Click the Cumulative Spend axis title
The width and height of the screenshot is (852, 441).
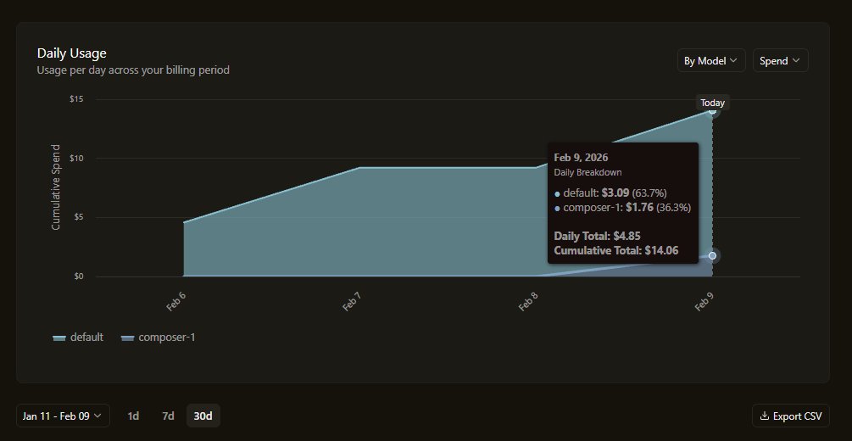click(x=56, y=187)
